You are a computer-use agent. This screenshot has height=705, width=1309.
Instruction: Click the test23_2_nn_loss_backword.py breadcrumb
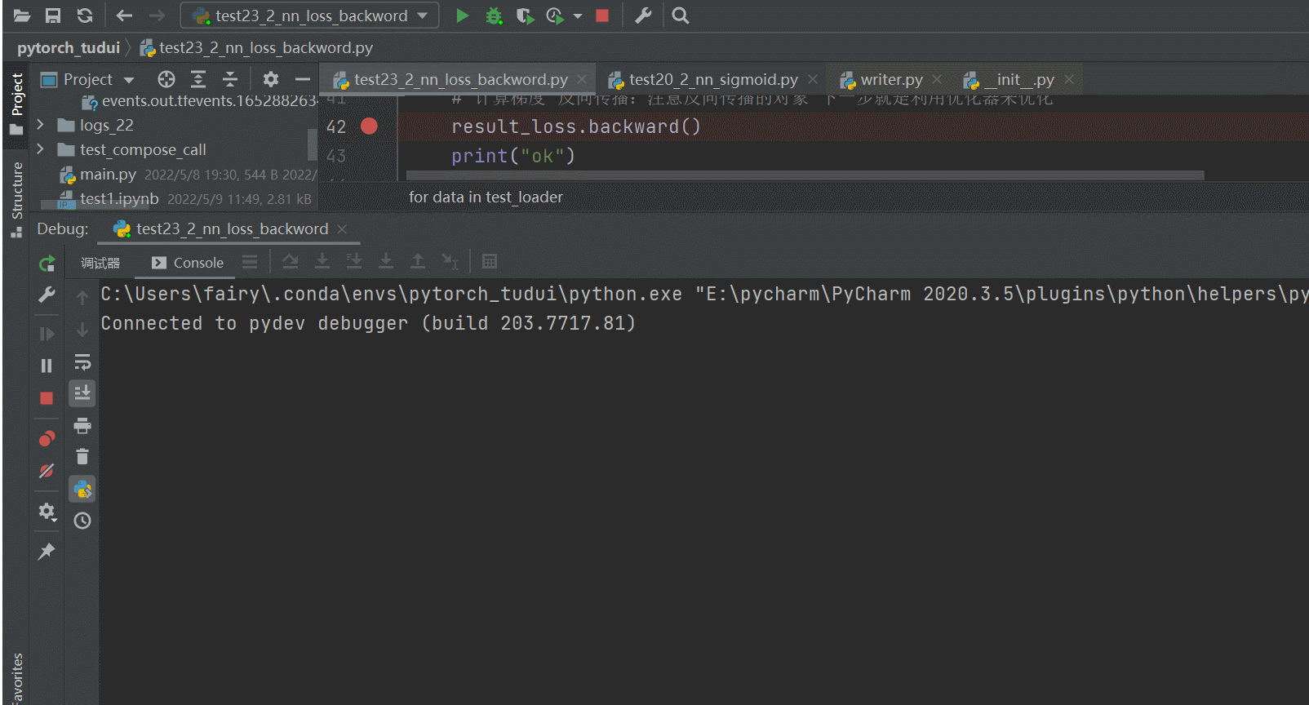click(x=256, y=48)
